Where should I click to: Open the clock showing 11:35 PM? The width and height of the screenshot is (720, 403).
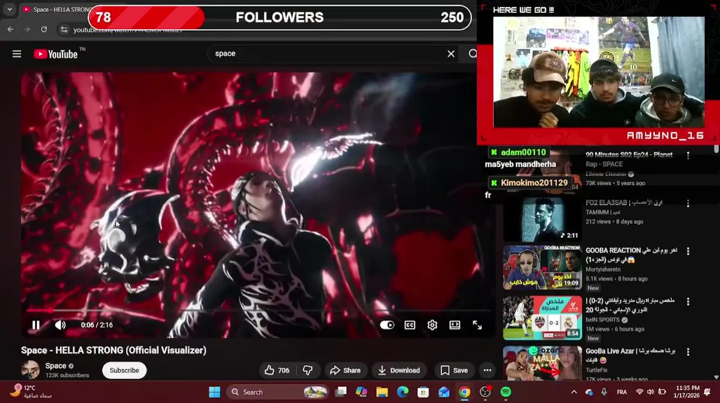[x=688, y=392]
